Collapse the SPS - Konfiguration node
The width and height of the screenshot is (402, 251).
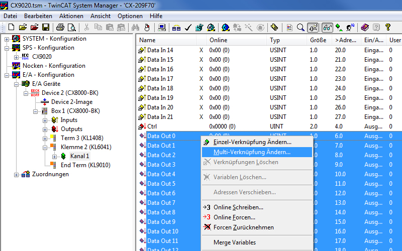[7, 48]
